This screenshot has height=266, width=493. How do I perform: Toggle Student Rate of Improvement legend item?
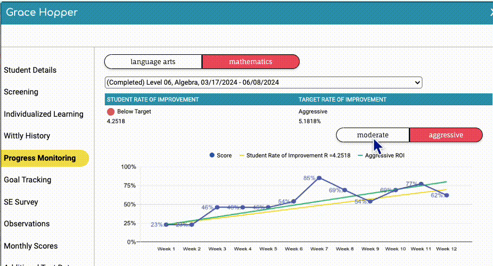(295, 155)
